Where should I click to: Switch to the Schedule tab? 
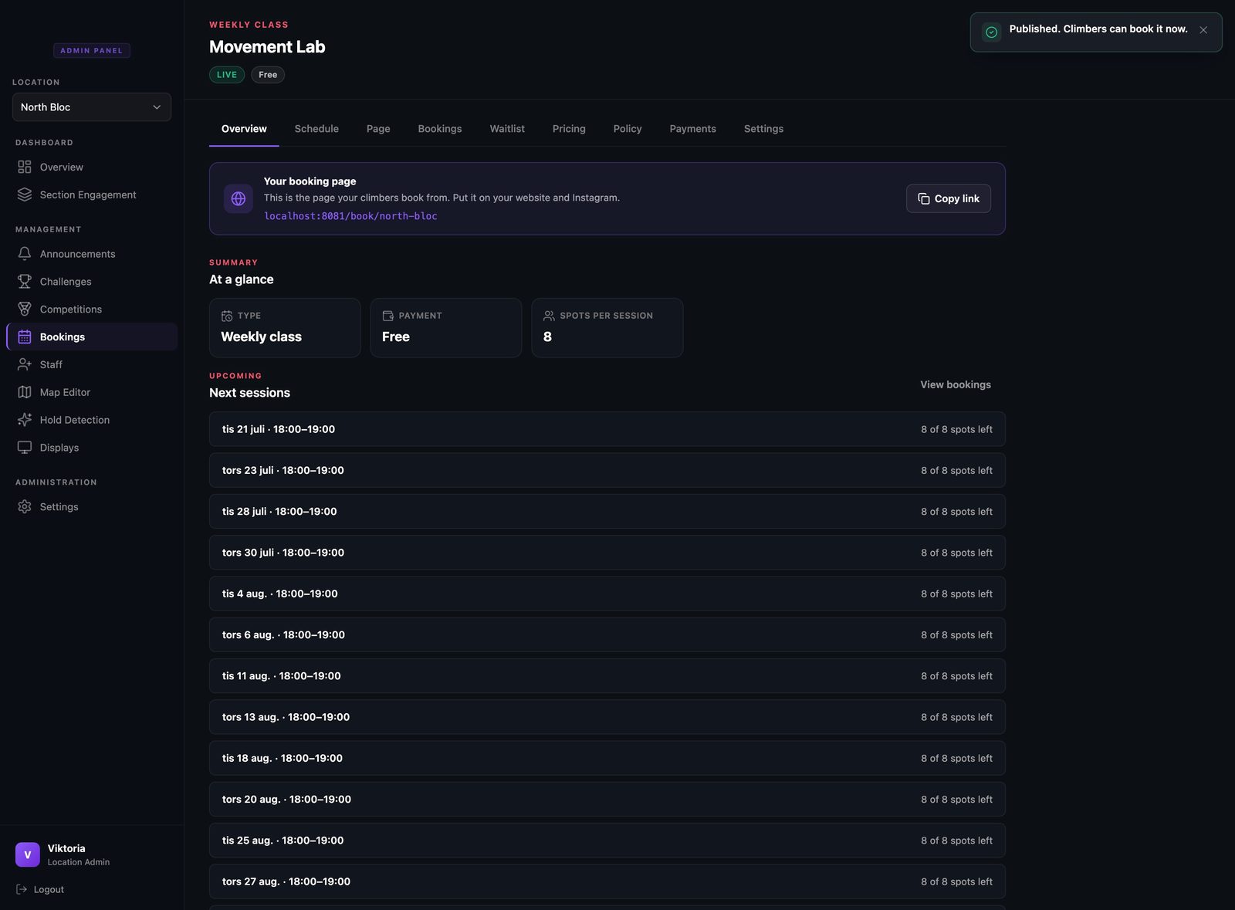click(x=316, y=129)
